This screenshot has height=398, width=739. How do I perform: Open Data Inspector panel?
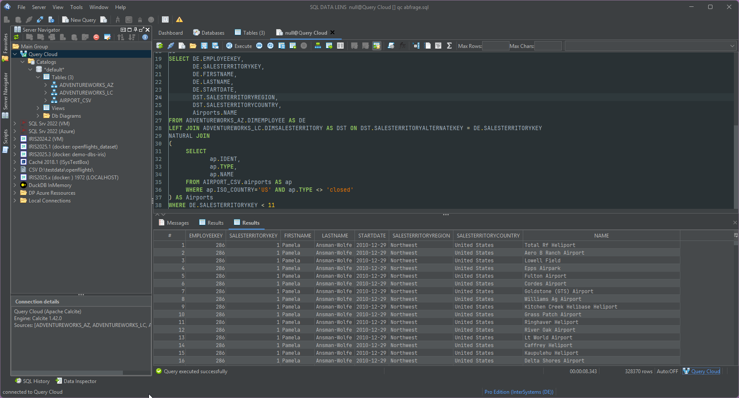pos(76,381)
